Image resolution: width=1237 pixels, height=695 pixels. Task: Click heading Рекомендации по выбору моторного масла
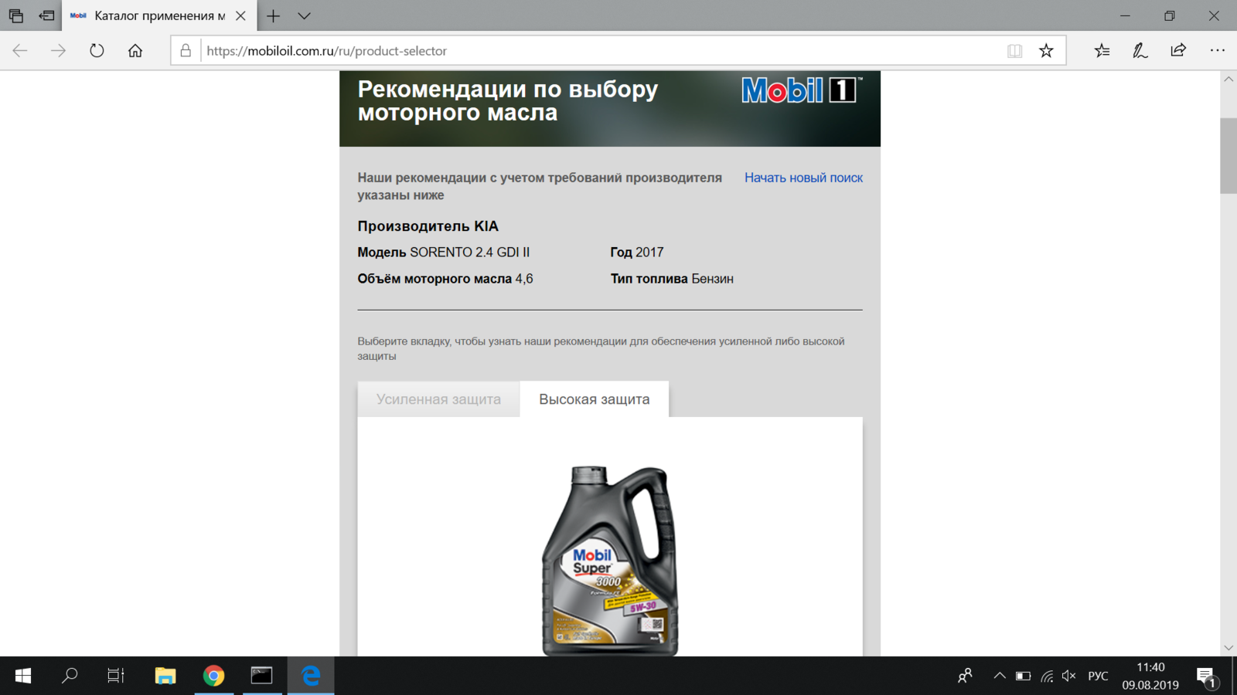(x=508, y=100)
